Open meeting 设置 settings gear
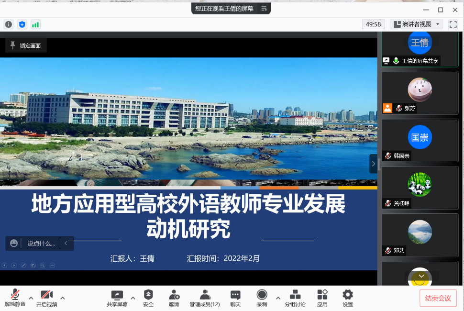Image resolution: width=464 pixels, height=311 pixels. (348, 295)
